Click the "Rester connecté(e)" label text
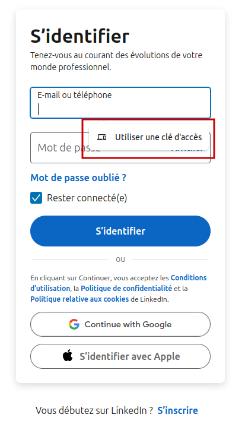 click(x=87, y=198)
